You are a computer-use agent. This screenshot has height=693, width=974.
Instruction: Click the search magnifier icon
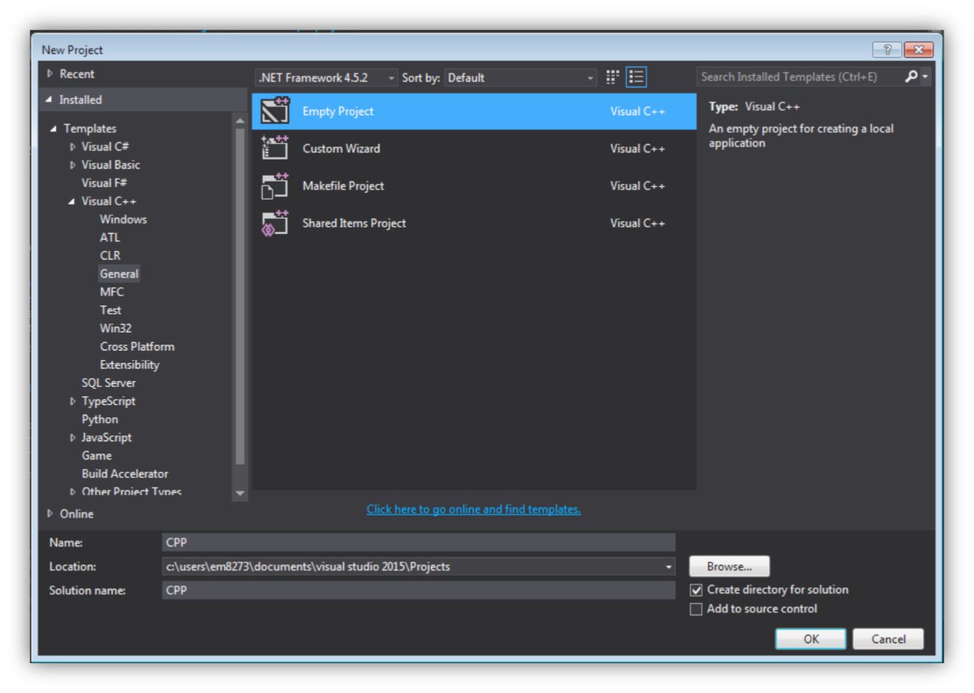pos(911,77)
